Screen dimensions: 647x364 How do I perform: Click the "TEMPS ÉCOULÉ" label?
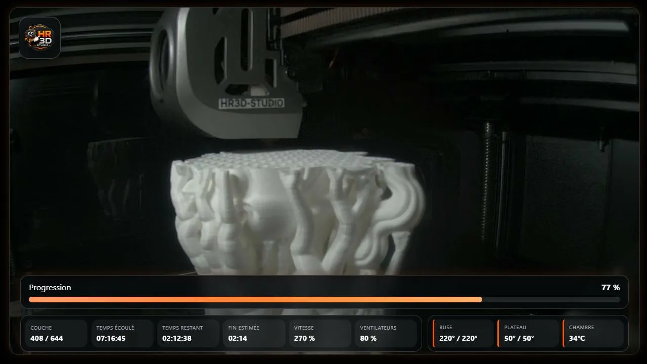tap(115, 328)
